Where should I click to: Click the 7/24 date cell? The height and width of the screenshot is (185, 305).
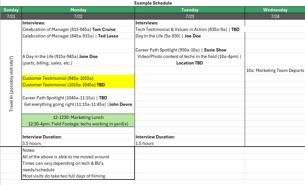click(275, 16)
